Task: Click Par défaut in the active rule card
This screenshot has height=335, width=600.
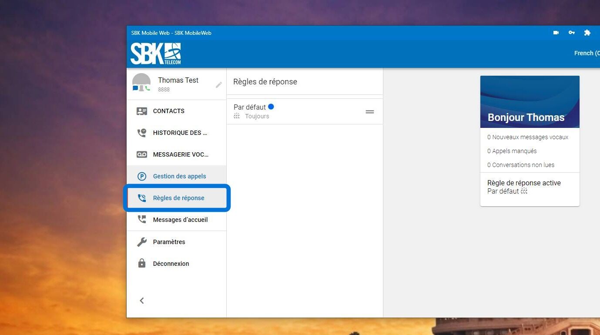Action: pos(503,191)
